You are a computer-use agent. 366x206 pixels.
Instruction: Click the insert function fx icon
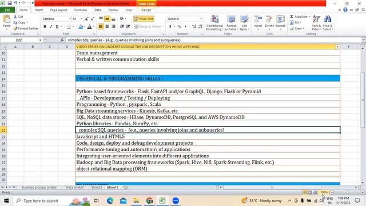tap(62, 40)
